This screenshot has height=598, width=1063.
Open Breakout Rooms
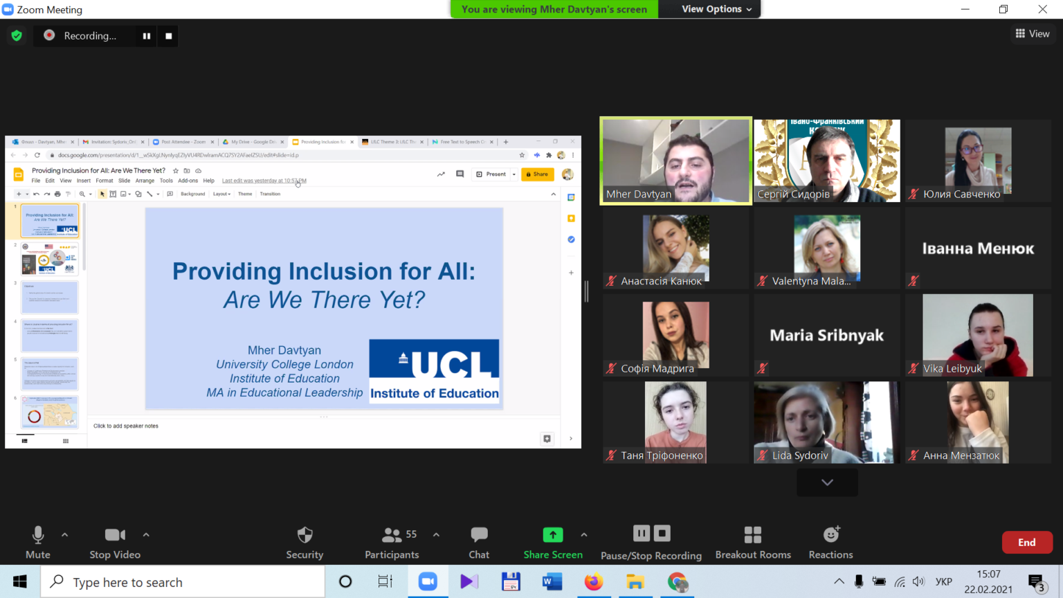pyautogui.click(x=753, y=543)
